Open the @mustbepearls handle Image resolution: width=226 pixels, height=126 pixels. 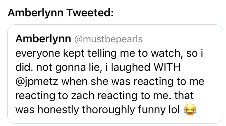(x=108, y=39)
